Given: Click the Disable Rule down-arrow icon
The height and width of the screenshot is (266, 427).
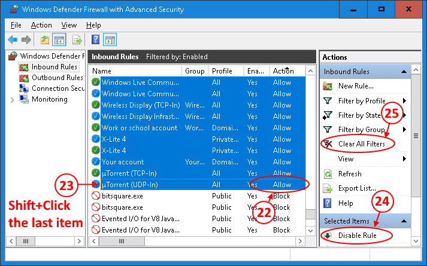Looking at the screenshot, I should (328, 236).
